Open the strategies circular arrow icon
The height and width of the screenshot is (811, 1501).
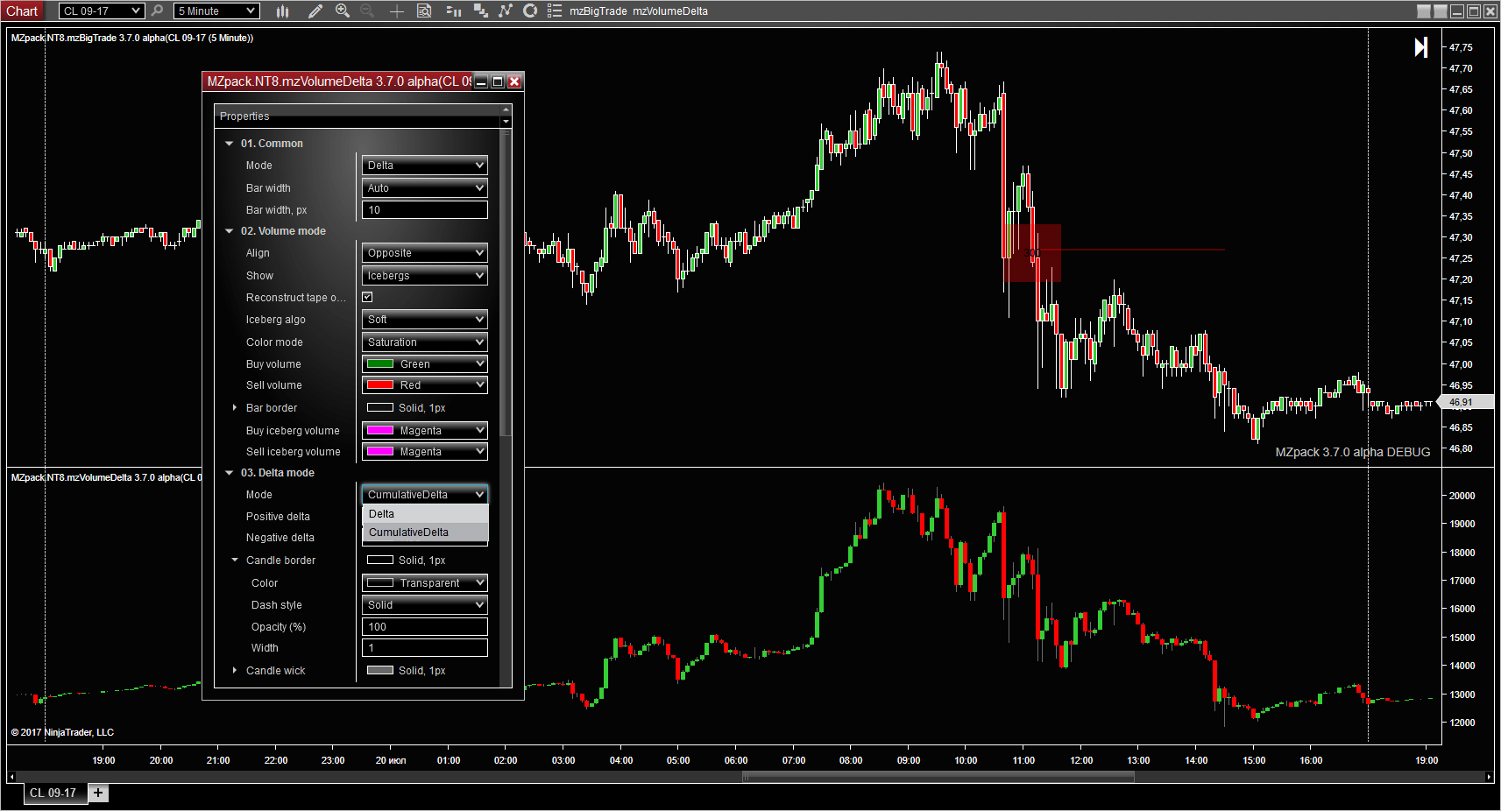pyautogui.click(x=530, y=11)
